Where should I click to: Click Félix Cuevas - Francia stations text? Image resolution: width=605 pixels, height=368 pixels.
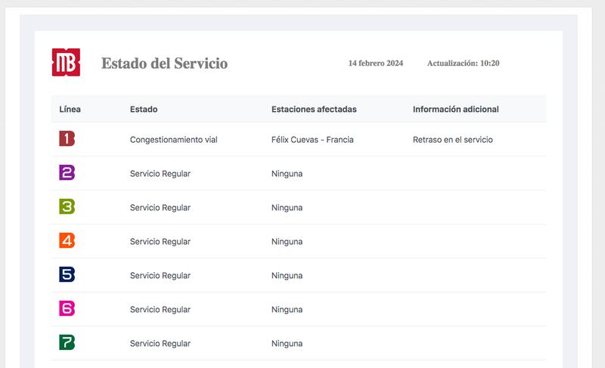click(x=312, y=140)
